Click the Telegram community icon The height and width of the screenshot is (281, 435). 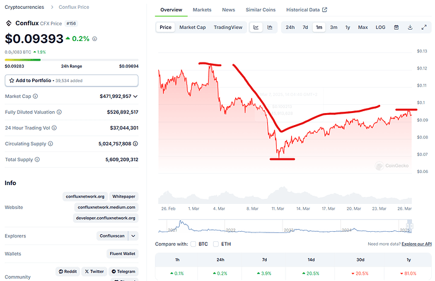coord(113,272)
